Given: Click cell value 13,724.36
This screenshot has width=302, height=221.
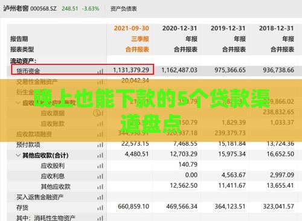Looking at the screenshot, I should [280, 144].
